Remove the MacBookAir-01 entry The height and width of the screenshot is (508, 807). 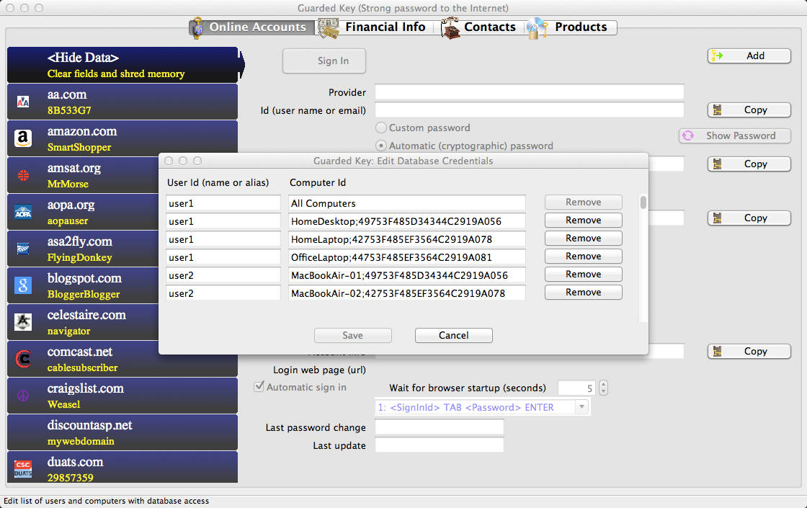tap(583, 275)
